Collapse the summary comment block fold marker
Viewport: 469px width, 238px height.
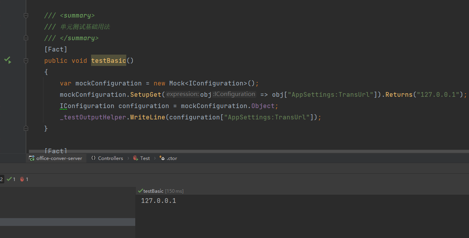click(x=26, y=16)
